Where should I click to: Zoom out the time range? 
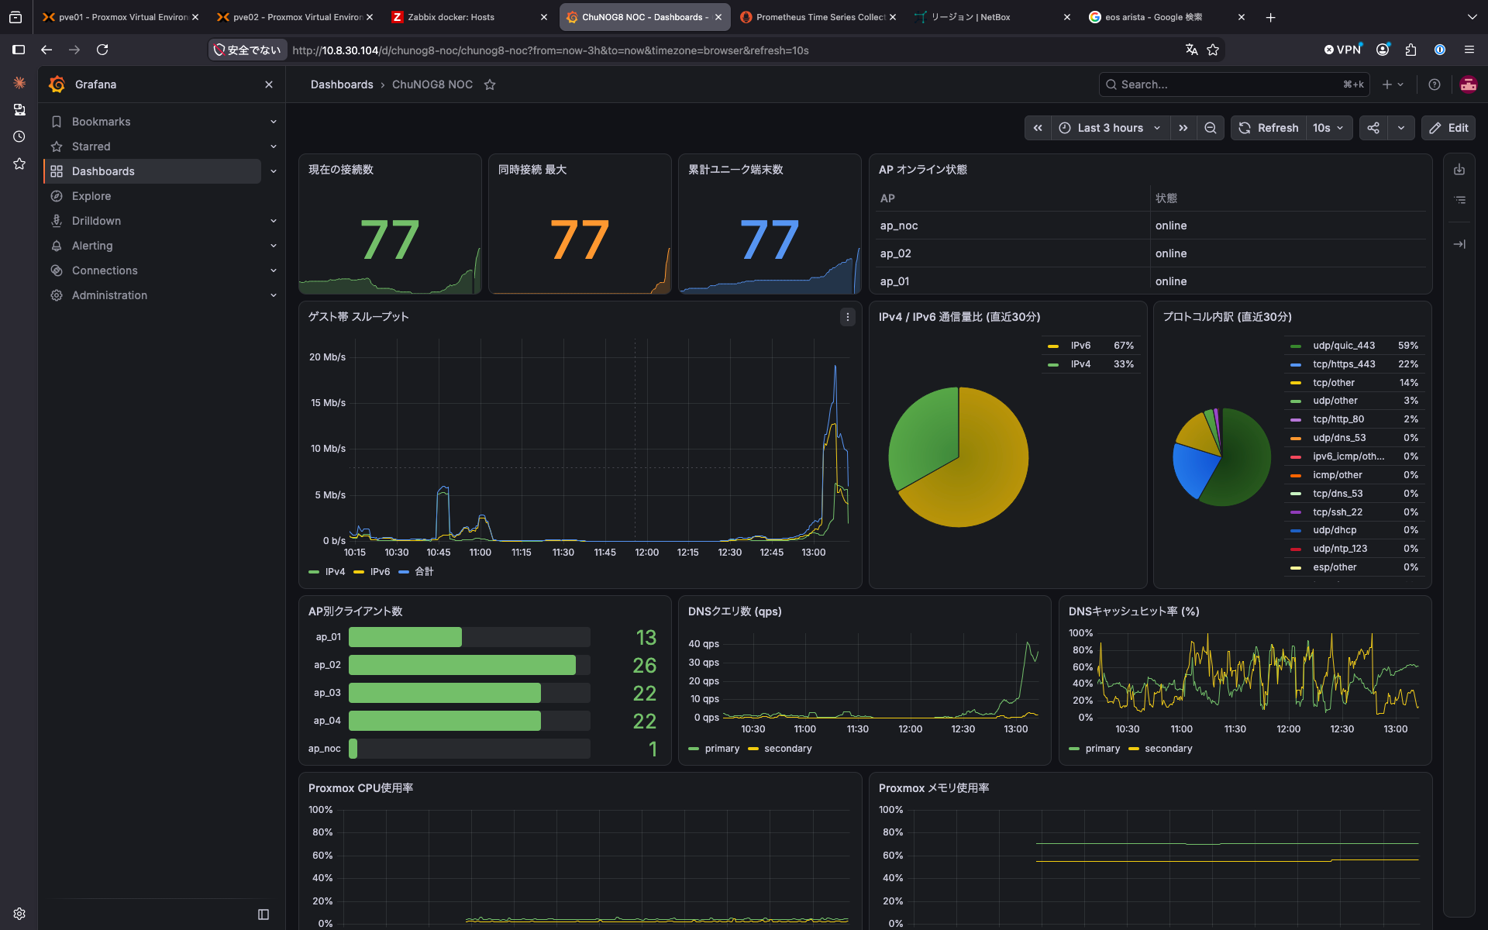pyautogui.click(x=1210, y=128)
